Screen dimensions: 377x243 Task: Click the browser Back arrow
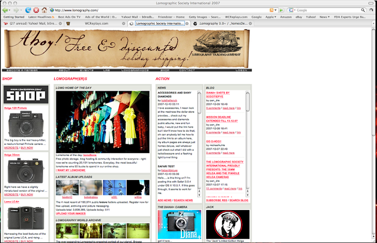click(x=5, y=10)
